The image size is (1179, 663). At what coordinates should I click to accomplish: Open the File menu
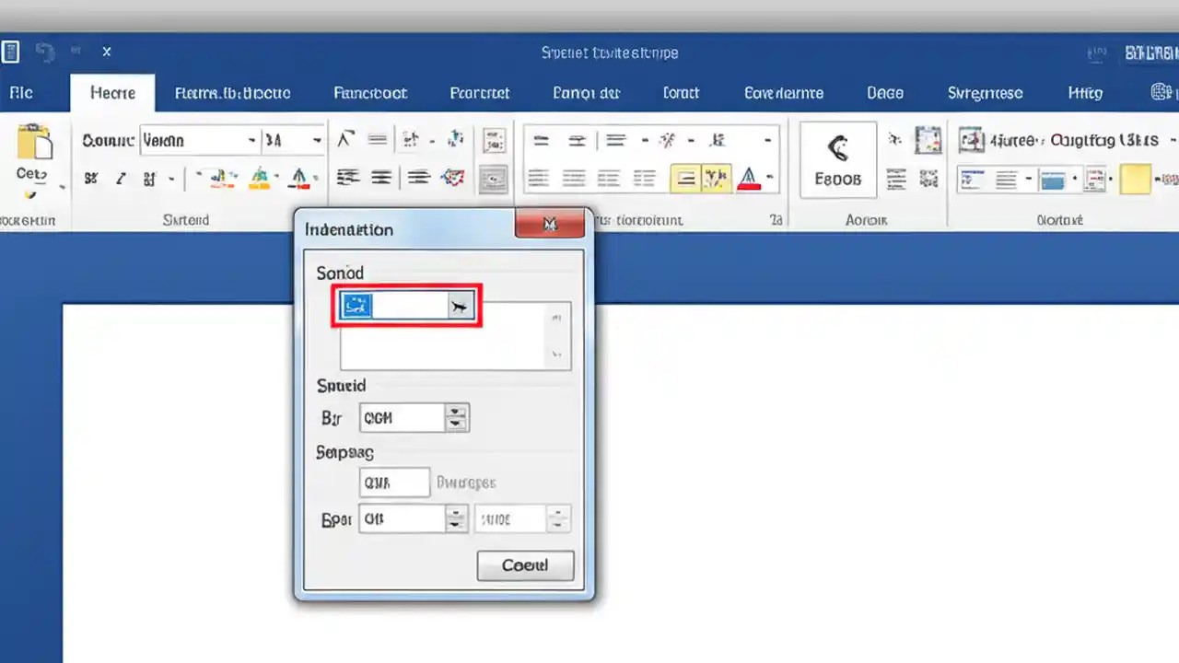tap(20, 92)
